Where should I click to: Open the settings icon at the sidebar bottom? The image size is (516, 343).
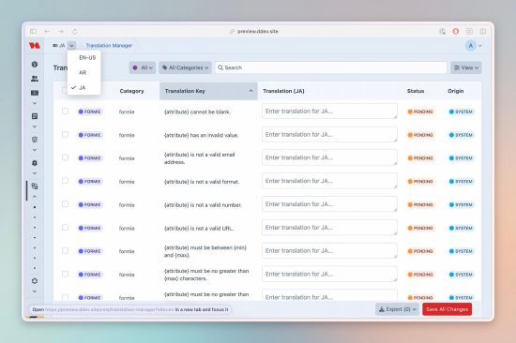click(x=34, y=281)
